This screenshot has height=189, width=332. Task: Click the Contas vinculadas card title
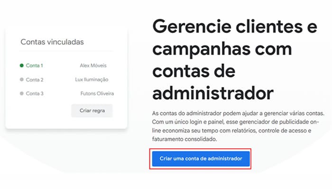[x=52, y=42]
